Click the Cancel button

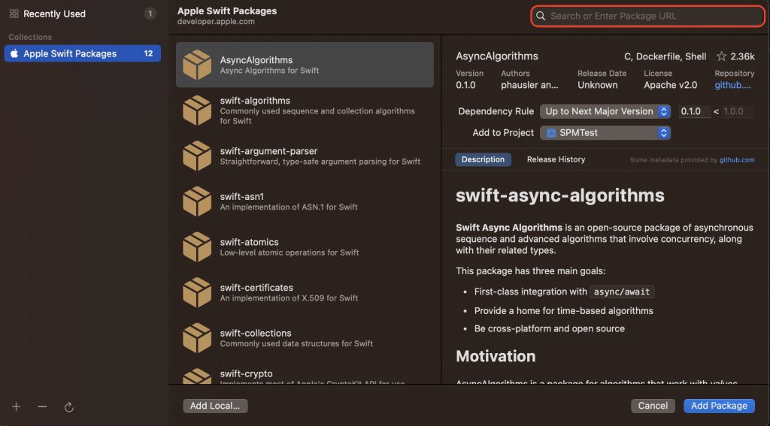653,406
